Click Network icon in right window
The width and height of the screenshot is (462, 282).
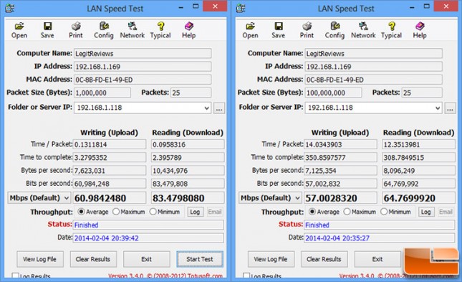(363, 30)
